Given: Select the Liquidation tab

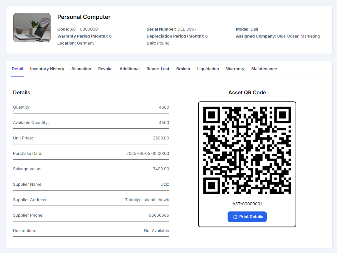Looking at the screenshot, I should 208,69.
